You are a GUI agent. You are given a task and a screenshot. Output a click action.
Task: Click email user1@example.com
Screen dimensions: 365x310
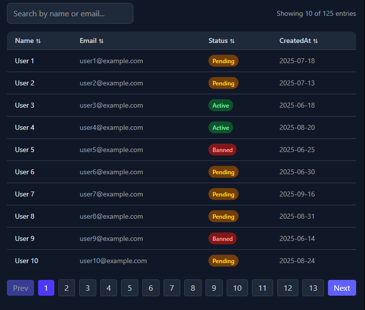111,61
